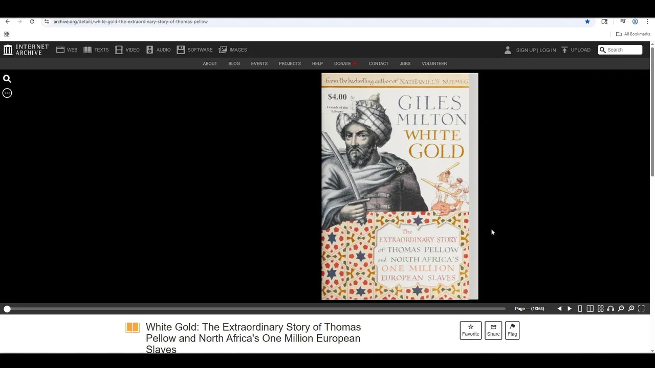Open the Volunteer link
This screenshot has height=368, width=655.
click(x=434, y=63)
